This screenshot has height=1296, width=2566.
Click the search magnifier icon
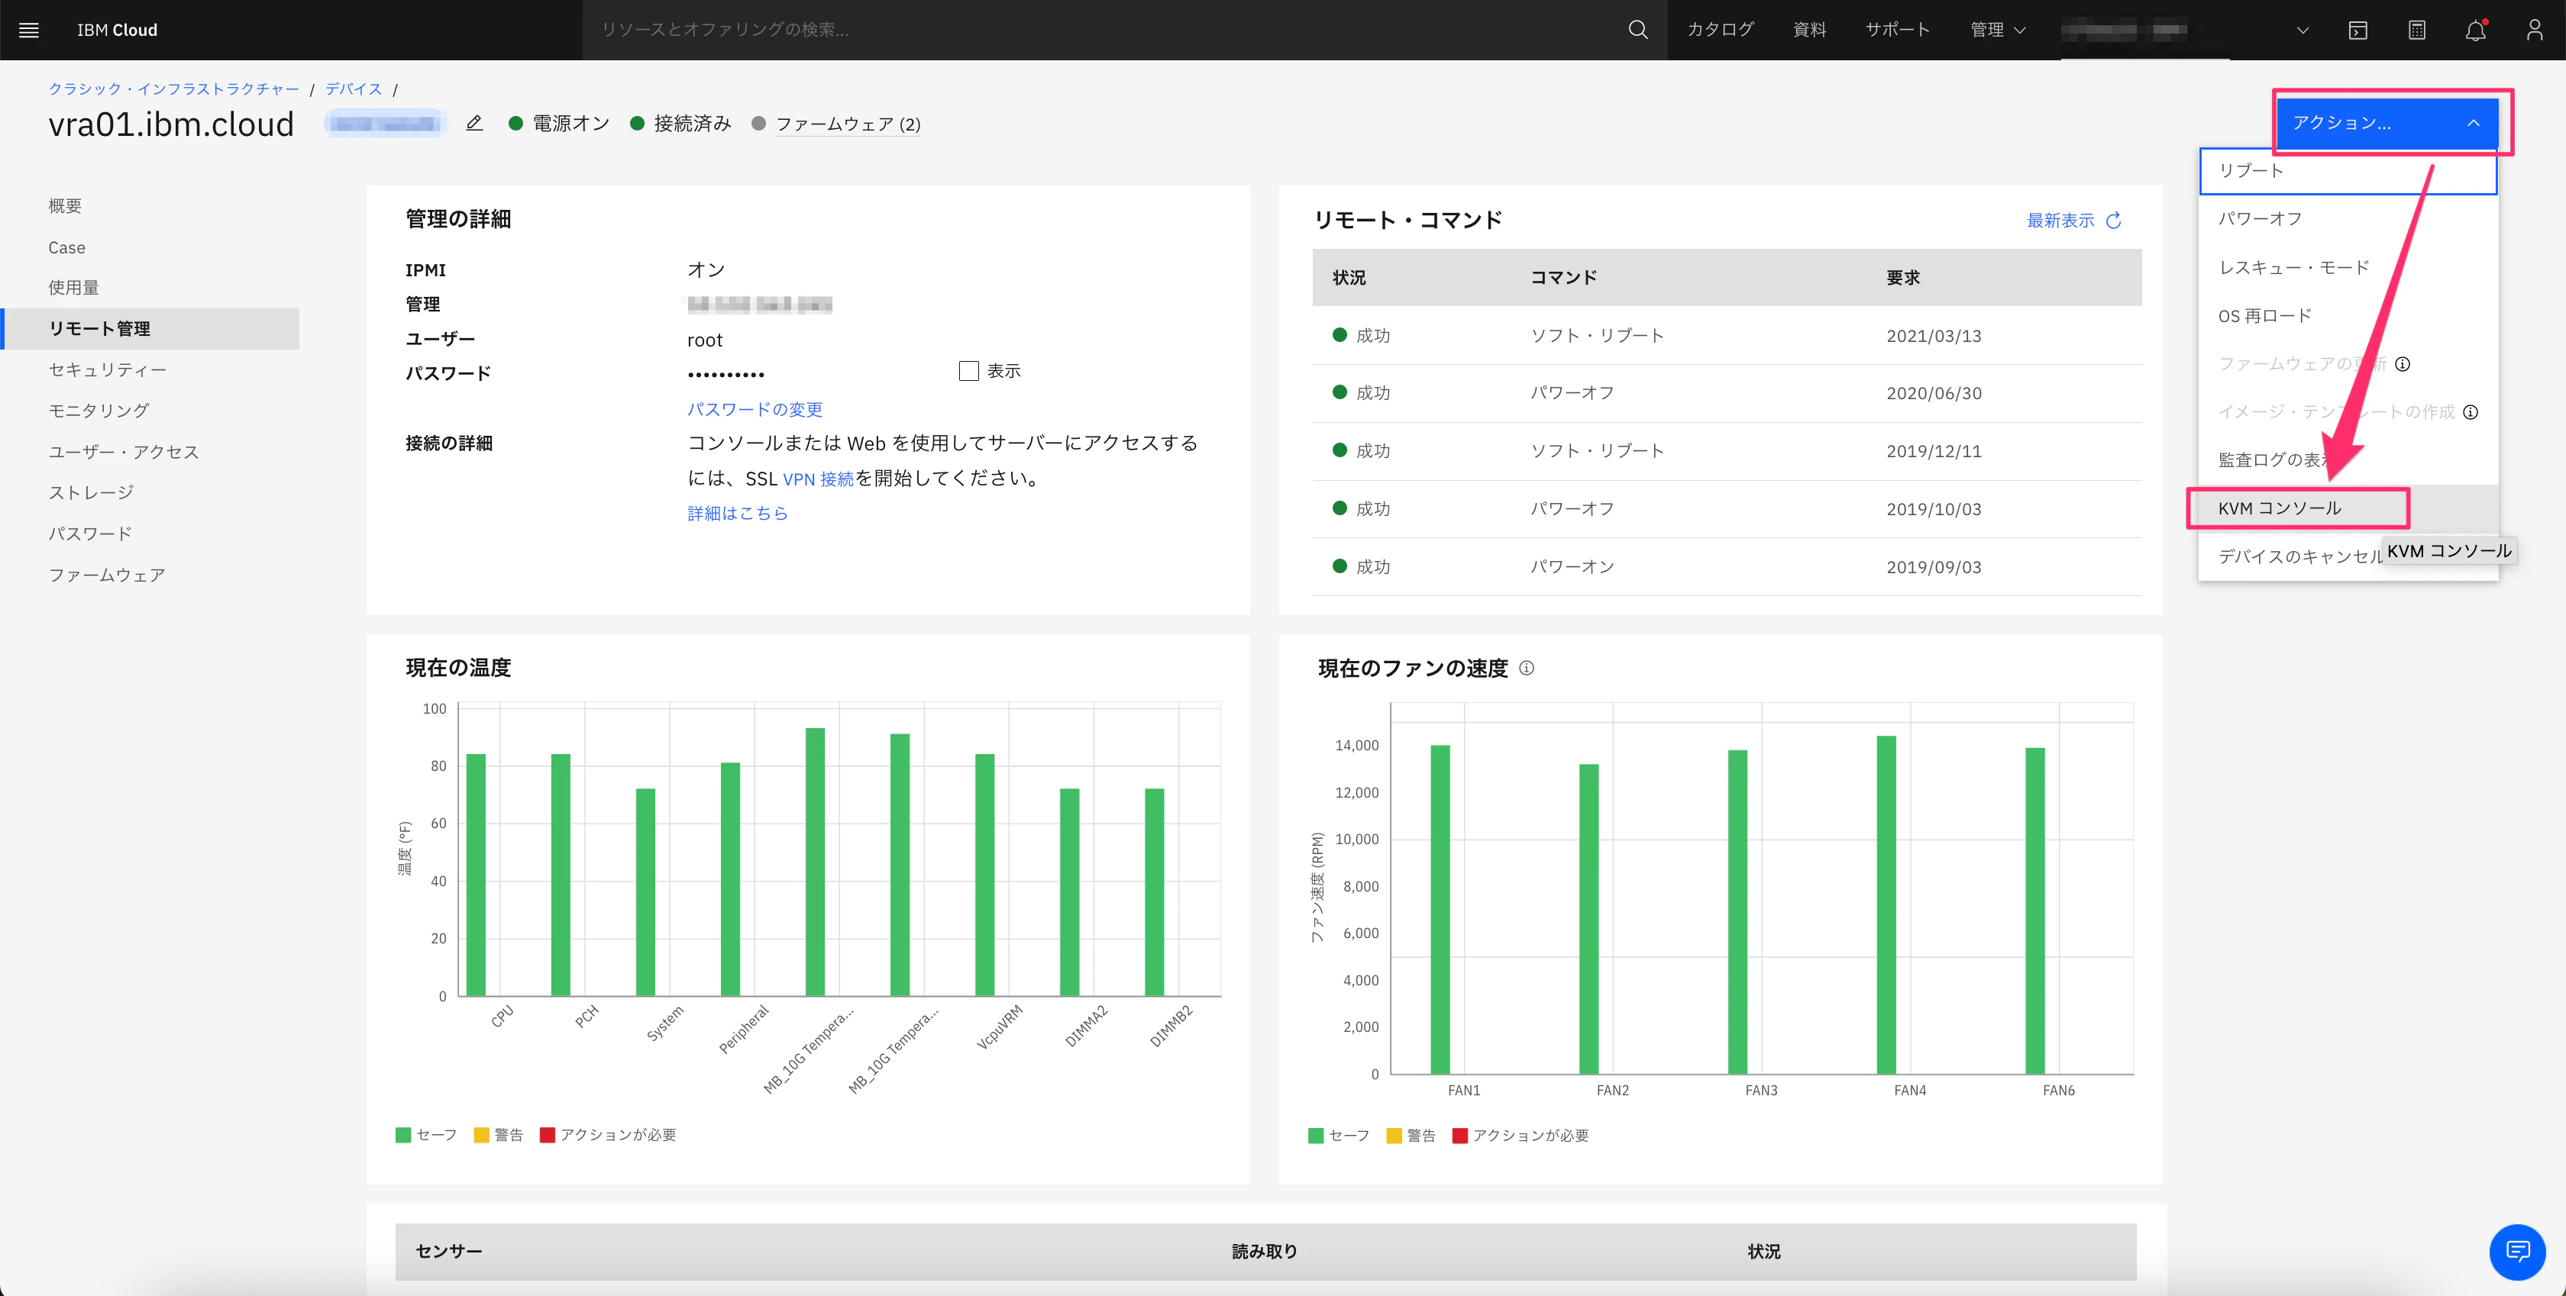[1637, 30]
